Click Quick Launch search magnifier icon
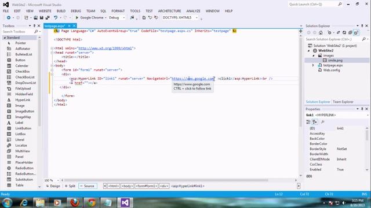This screenshot has width=371, height=208. [340, 4]
